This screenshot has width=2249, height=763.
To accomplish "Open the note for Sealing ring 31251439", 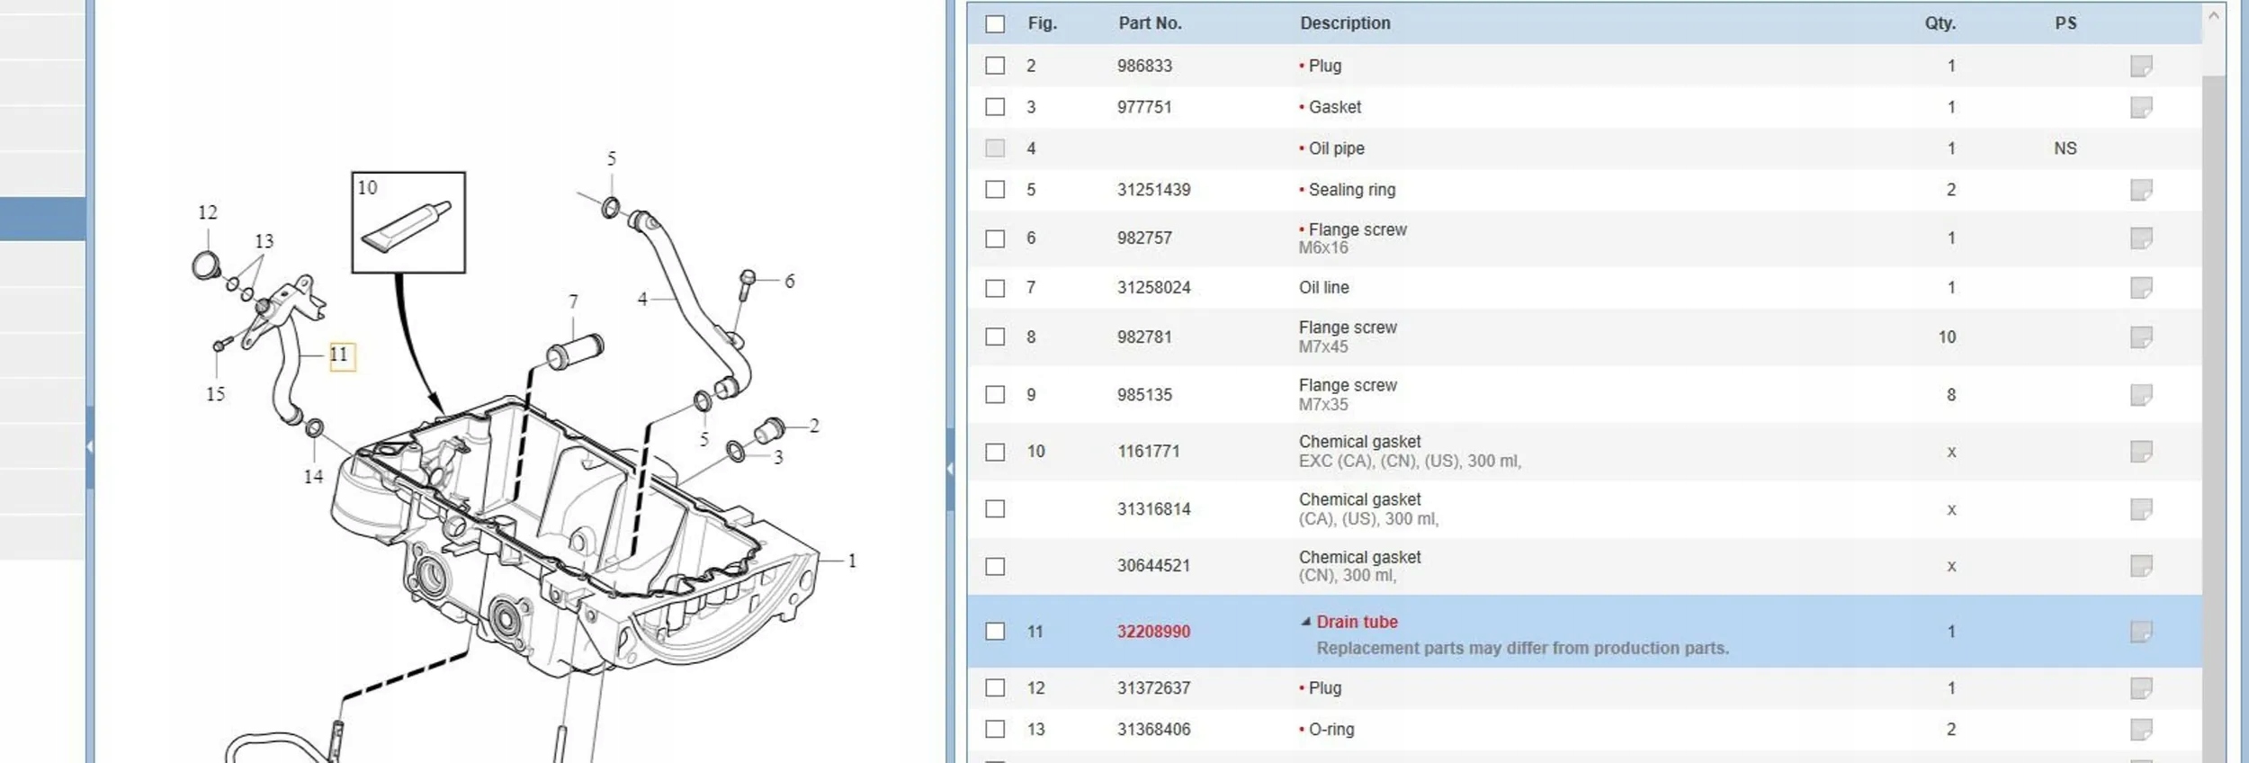I will 2141,190.
